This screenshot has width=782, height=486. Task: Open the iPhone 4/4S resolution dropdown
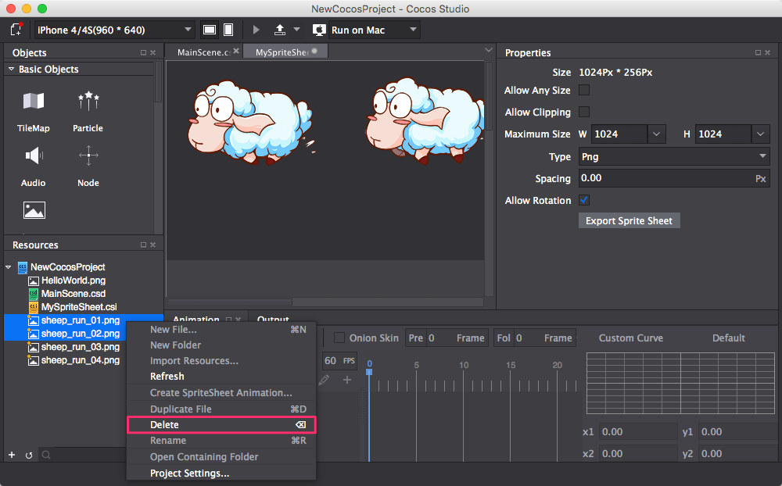pos(114,30)
